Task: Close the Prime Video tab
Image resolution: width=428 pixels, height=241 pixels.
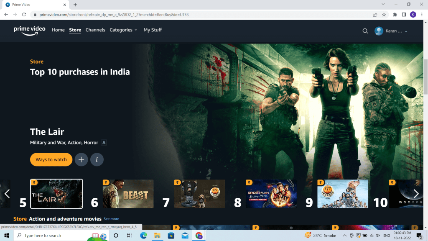Action: (x=64, y=5)
